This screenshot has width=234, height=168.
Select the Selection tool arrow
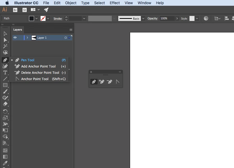[5, 33]
